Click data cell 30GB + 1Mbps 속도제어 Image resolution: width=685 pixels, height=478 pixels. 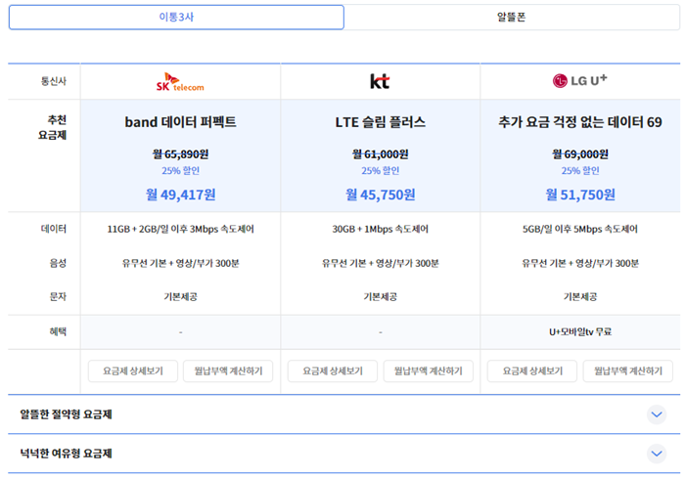380,229
